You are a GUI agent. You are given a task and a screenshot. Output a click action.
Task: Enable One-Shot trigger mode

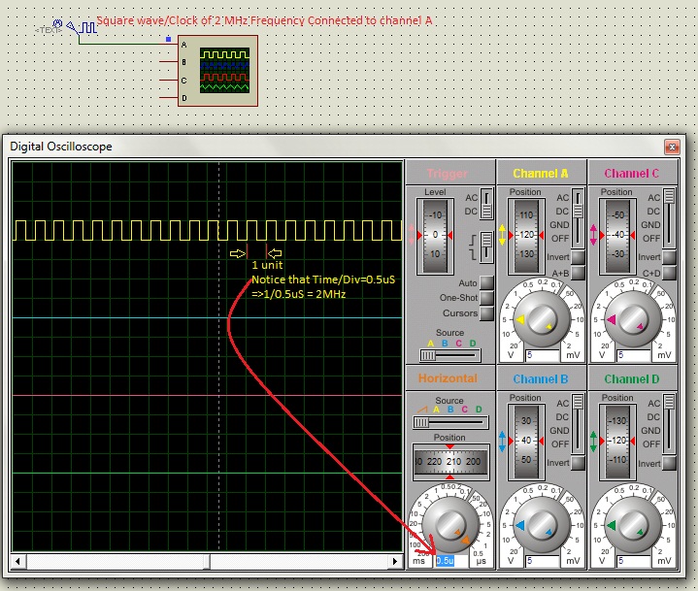[x=487, y=298]
